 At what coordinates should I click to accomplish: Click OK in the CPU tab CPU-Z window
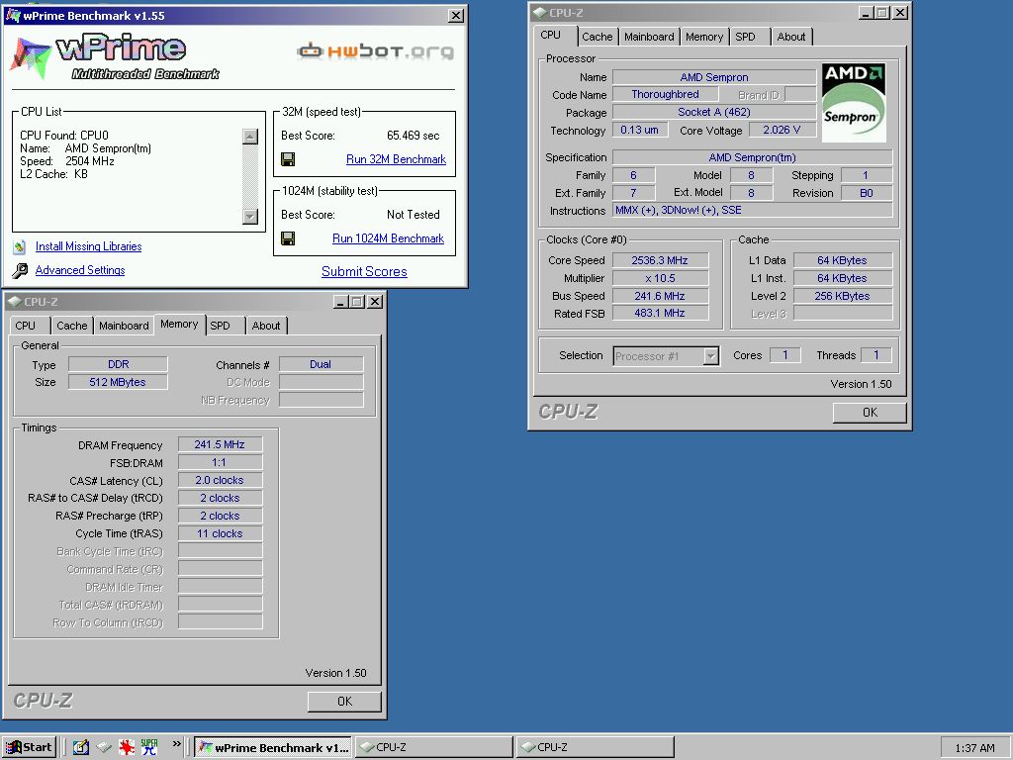point(870,413)
